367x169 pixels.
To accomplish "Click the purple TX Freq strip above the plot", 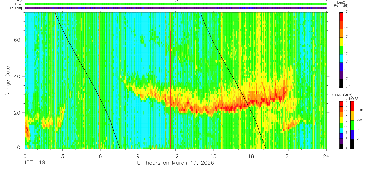I will point(176,8).
